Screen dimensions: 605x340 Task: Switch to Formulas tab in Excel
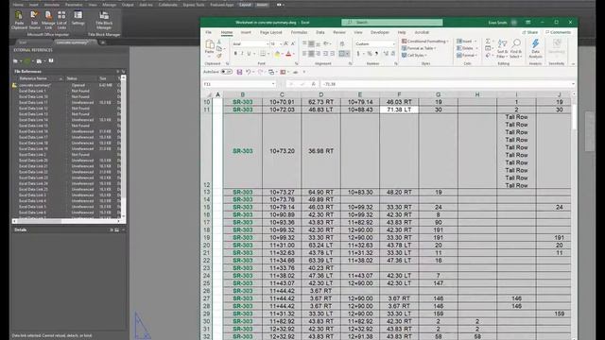pyautogui.click(x=299, y=32)
